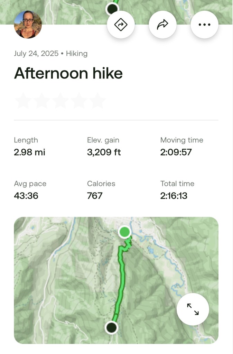Viewport: 233px width, 354px height.
Task: Select the third rating star
Action: [x=60, y=101]
